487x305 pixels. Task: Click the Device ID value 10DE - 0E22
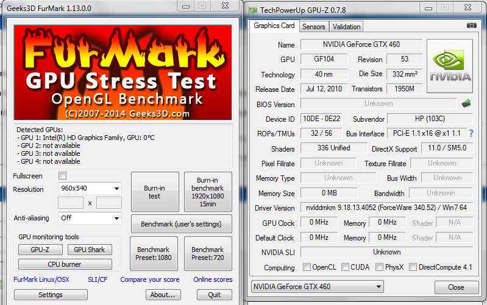click(321, 119)
